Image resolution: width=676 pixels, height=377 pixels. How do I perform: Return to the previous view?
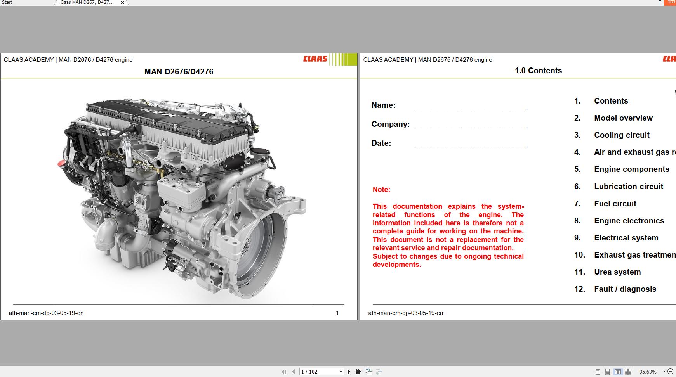point(368,372)
